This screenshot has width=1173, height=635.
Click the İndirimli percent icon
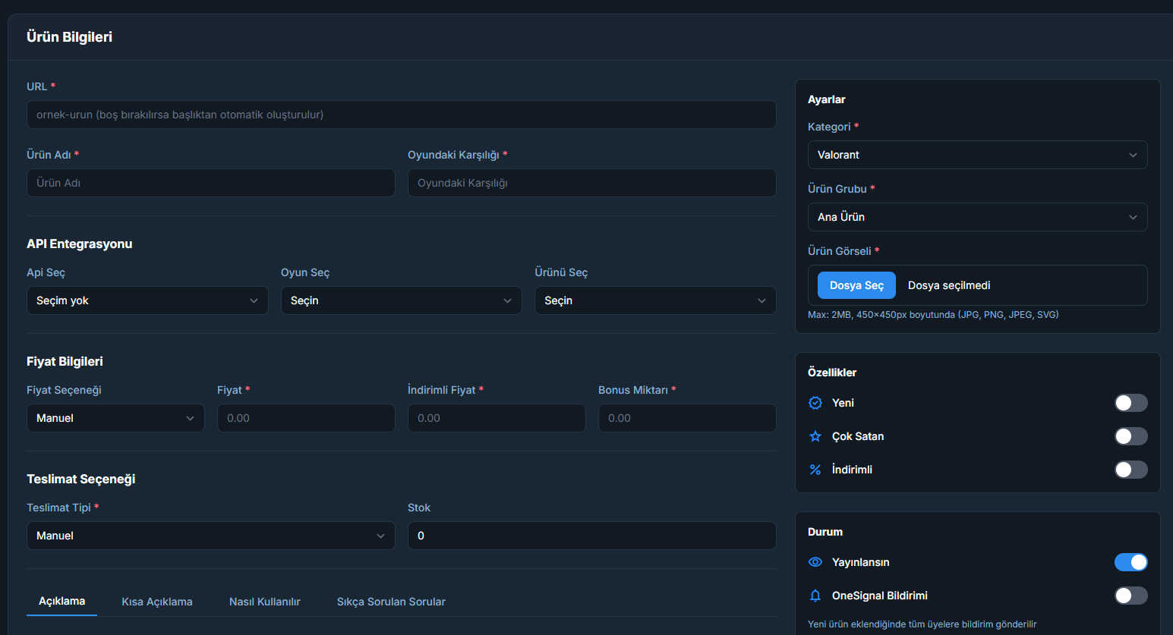(815, 470)
